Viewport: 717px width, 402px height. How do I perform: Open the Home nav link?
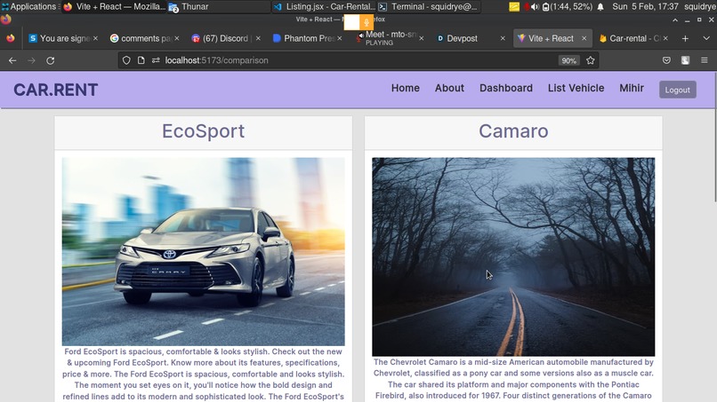[x=405, y=88]
